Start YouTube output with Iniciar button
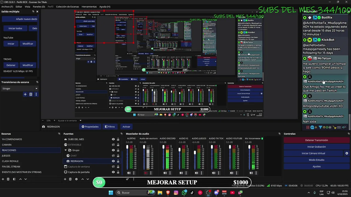 tap(11, 44)
